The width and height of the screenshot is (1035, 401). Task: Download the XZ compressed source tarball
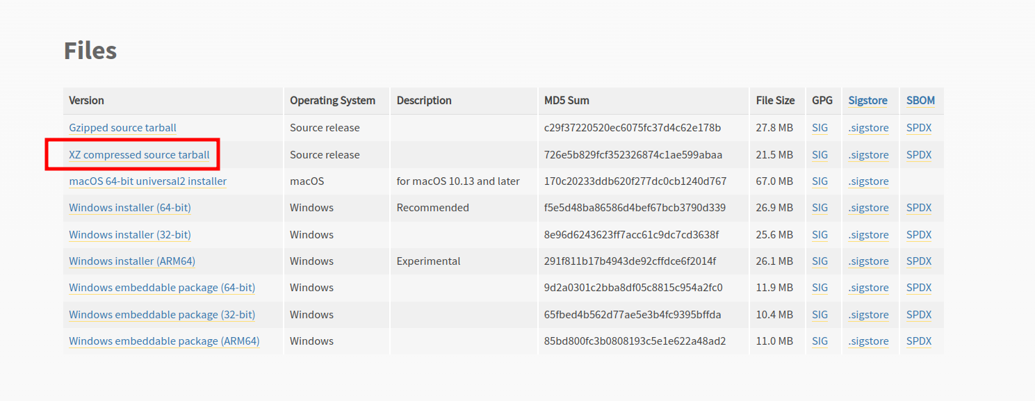point(139,155)
